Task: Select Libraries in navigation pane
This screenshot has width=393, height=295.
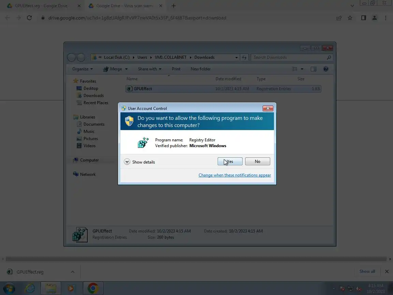Action: [87, 117]
